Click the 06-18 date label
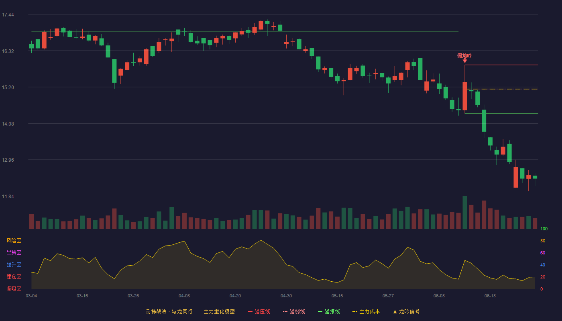The height and width of the screenshot is (321, 562). coord(490,296)
